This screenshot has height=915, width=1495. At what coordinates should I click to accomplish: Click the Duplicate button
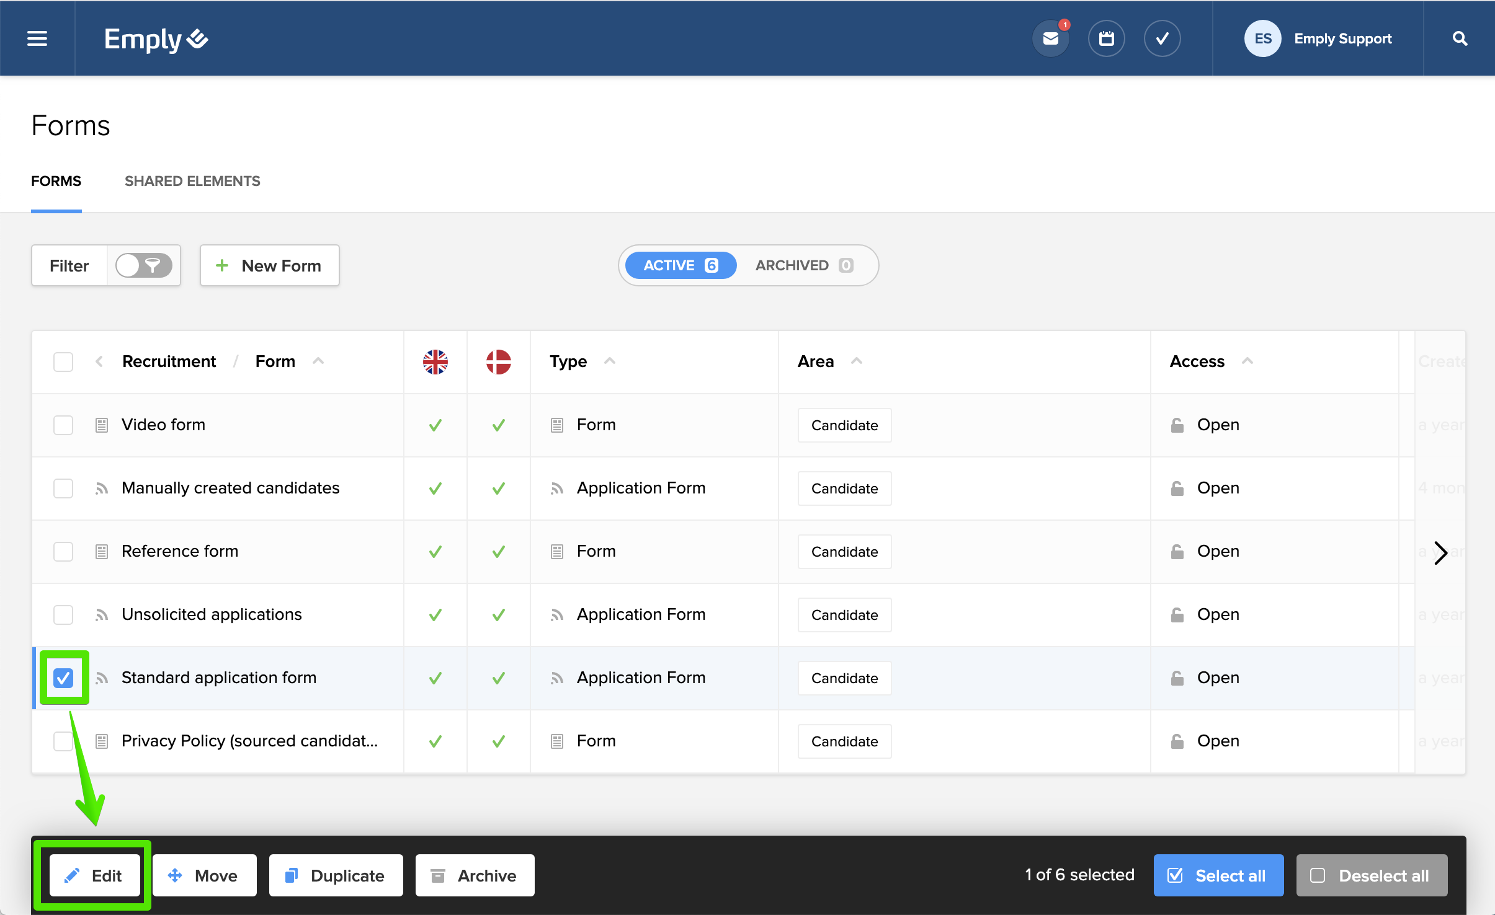[336, 875]
